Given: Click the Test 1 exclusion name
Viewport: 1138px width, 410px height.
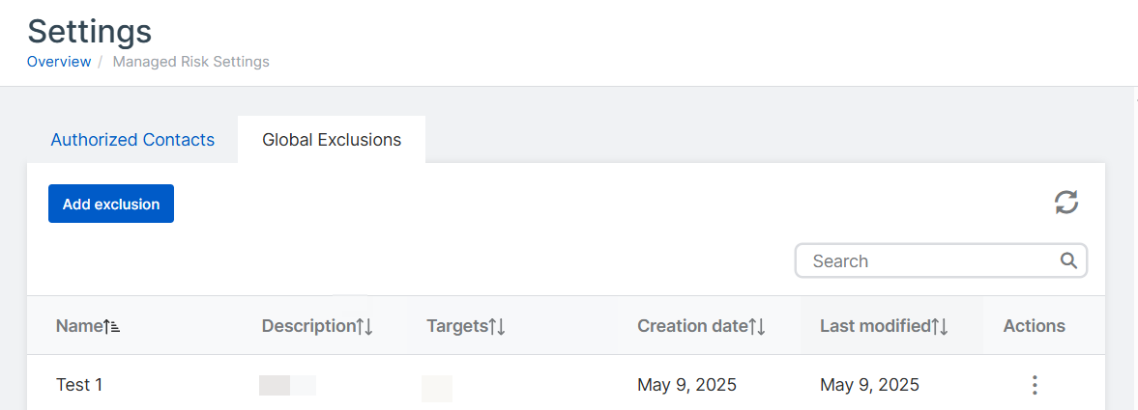Looking at the screenshot, I should [79, 385].
